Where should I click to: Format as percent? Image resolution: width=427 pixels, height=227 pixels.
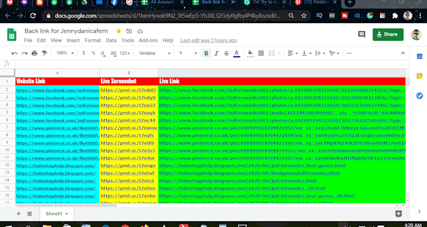point(94,53)
